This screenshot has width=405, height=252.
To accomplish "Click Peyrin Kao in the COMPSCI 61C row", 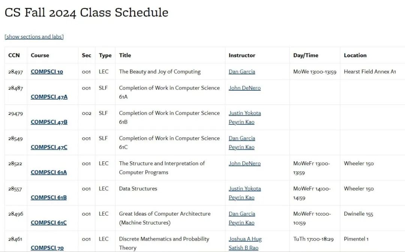I will click(x=241, y=222).
